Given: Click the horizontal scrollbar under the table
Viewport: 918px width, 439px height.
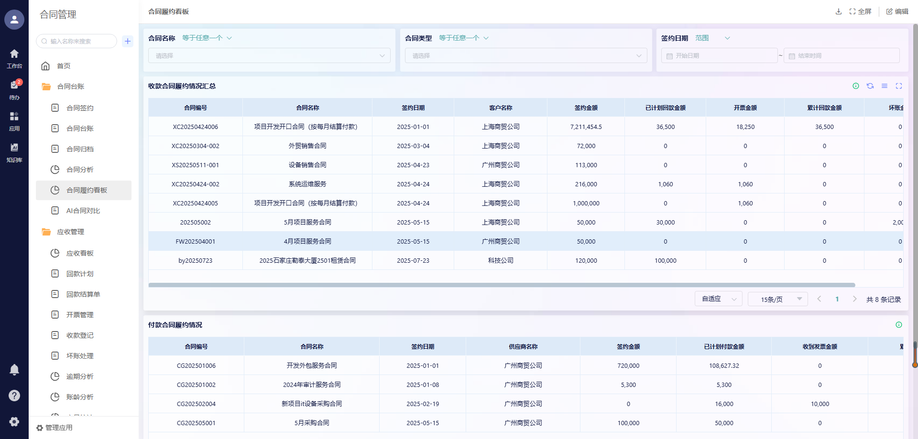Looking at the screenshot, I should click(x=502, y=285).
